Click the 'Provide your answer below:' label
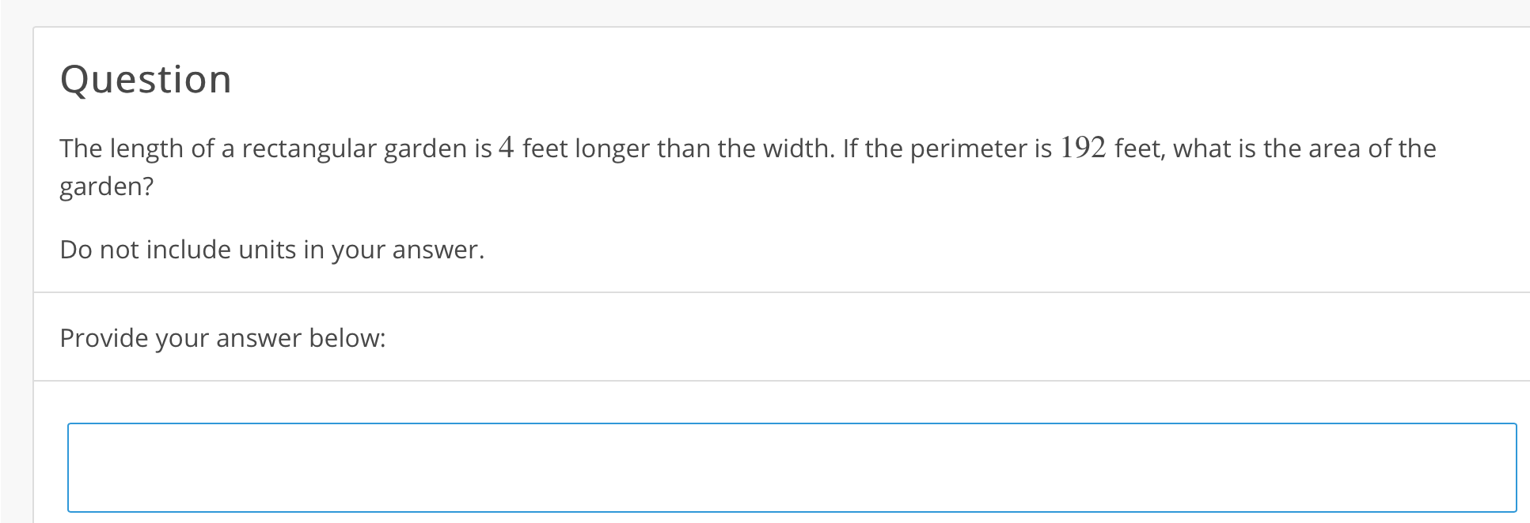 [x=222, y=337]
